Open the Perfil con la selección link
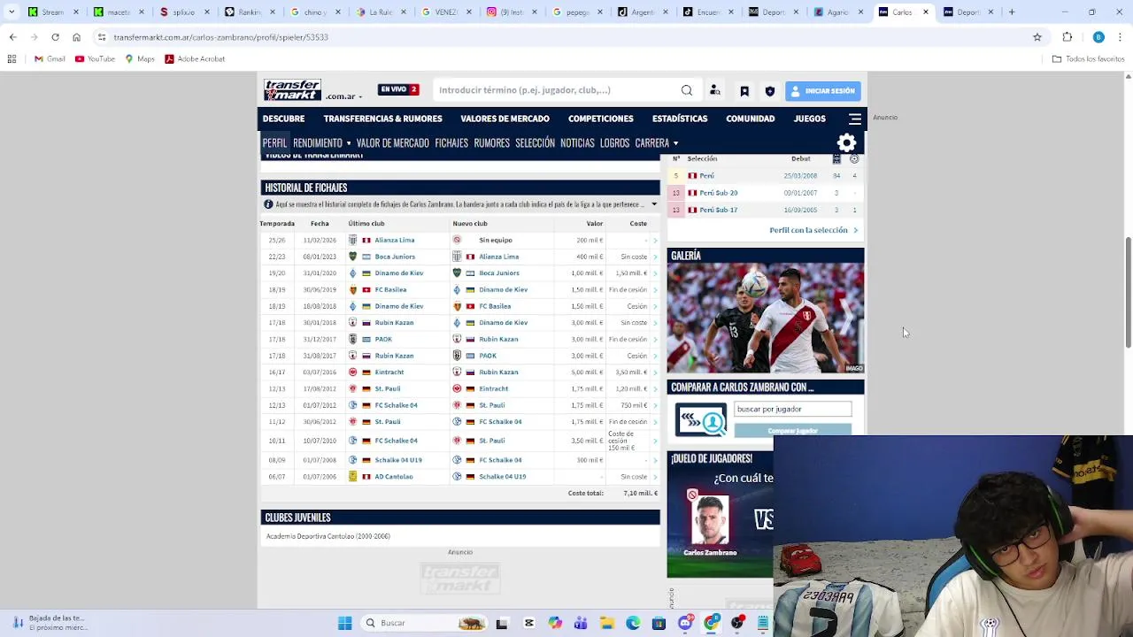 pos(808,230)
